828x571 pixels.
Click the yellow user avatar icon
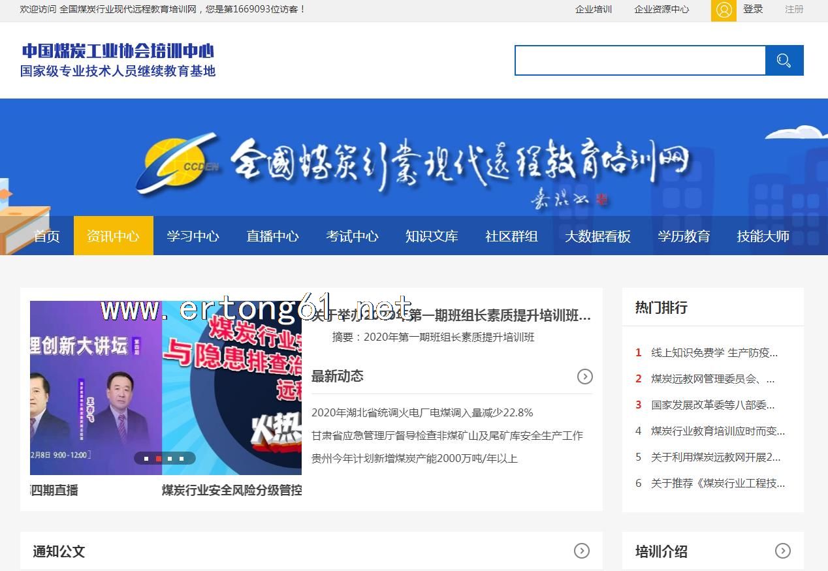[x=724, y=10]
